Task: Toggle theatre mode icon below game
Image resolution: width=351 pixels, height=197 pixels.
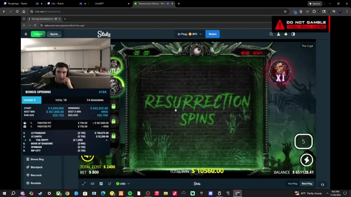Action: (92, 184)
